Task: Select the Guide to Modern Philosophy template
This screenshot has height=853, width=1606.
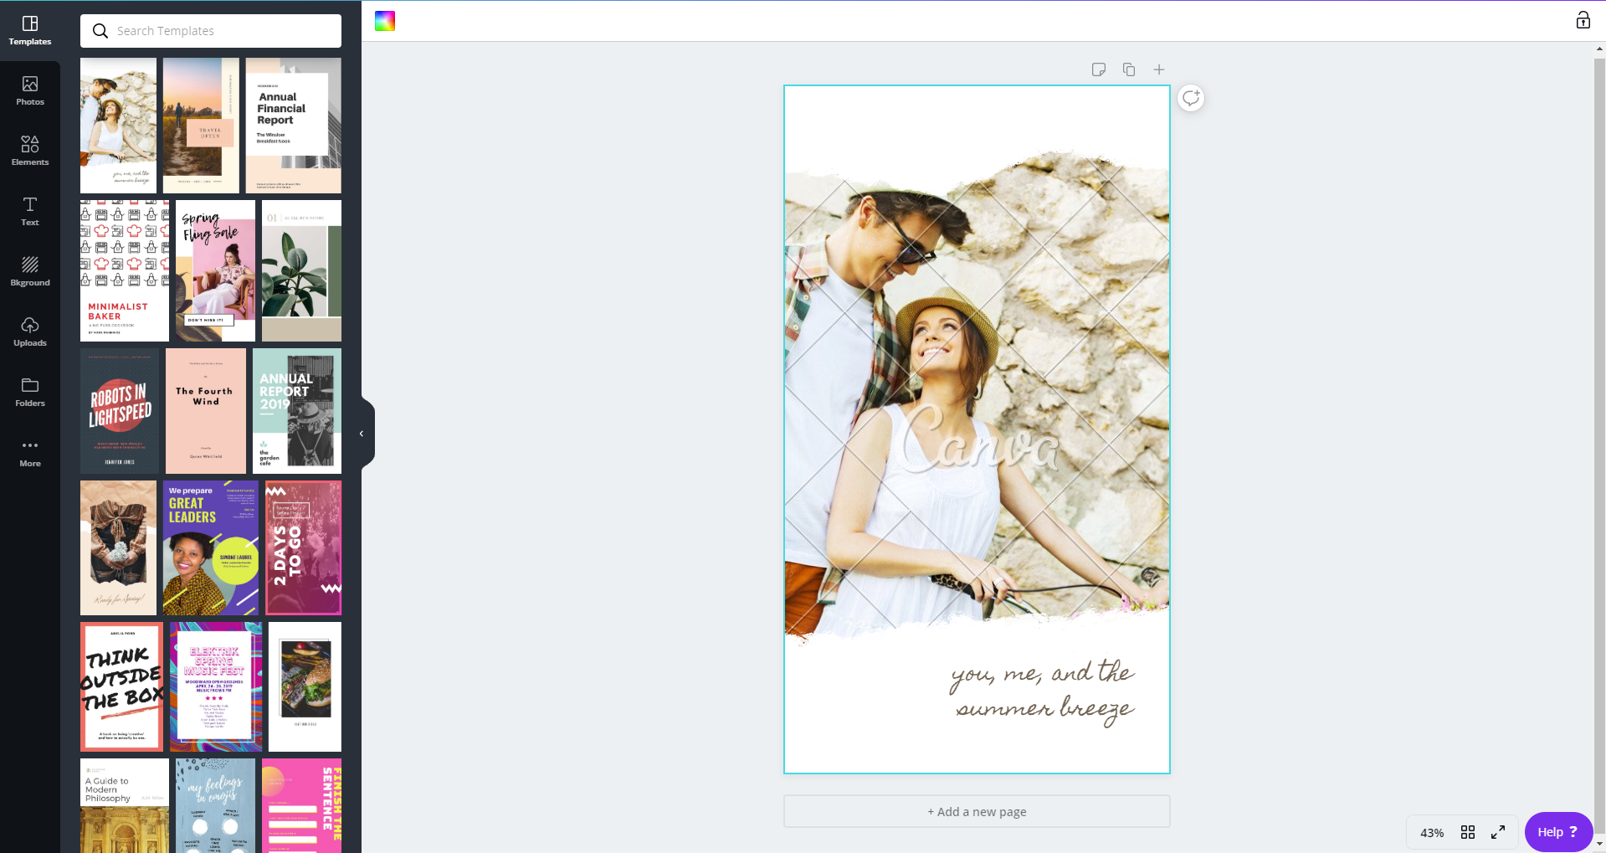Action: tap(125, 805)
